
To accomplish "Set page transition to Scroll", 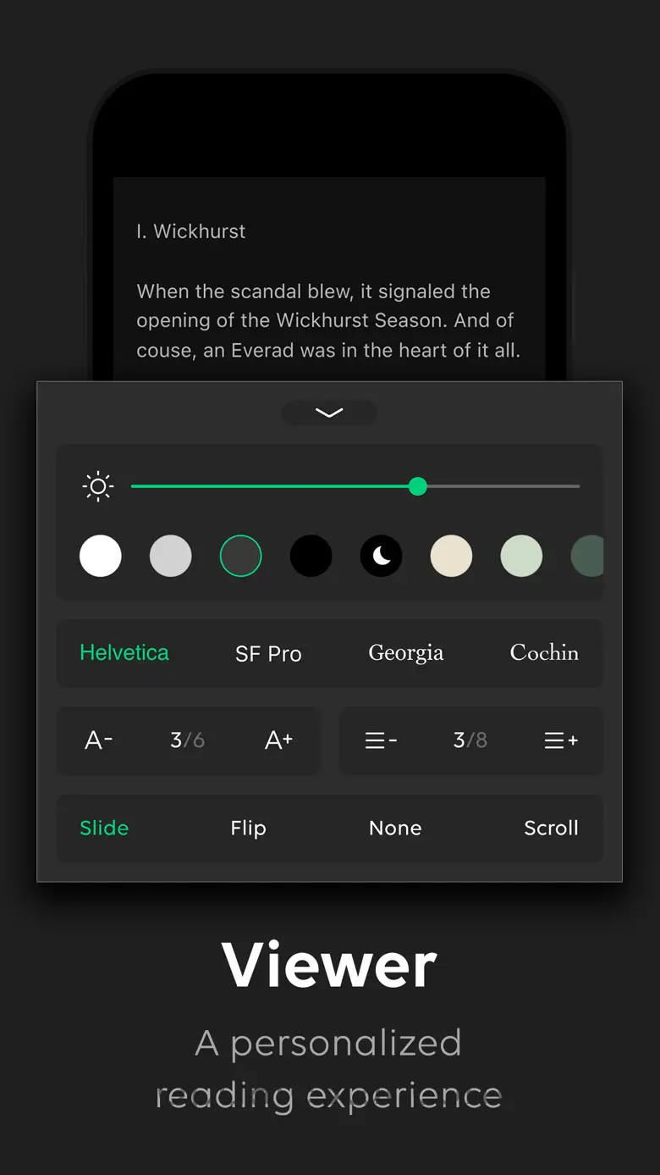I will [551, 829].
